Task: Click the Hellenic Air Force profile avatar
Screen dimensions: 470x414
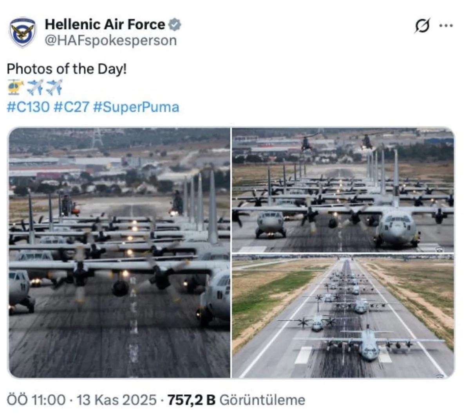Action: pyautogui.click(x=23, y=32)
